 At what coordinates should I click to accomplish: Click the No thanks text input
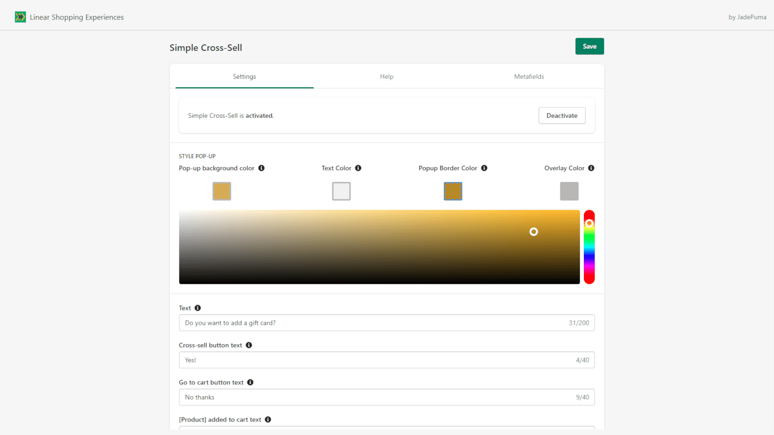tap(339, 397)
